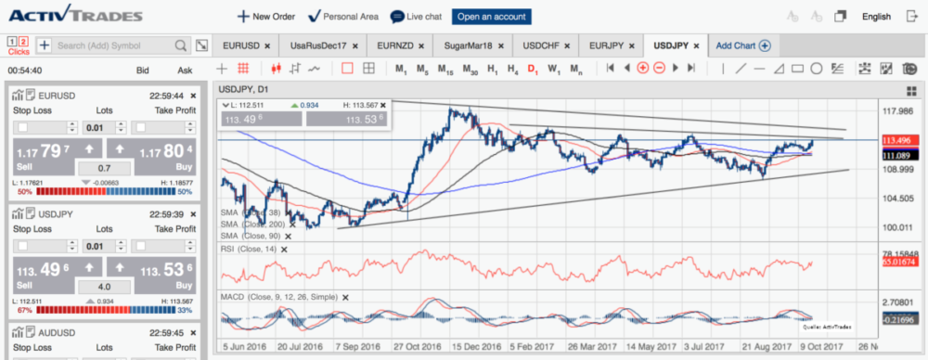
Task: Decrease USDJPY Lots with down stepper
Action: coord(122,250)
